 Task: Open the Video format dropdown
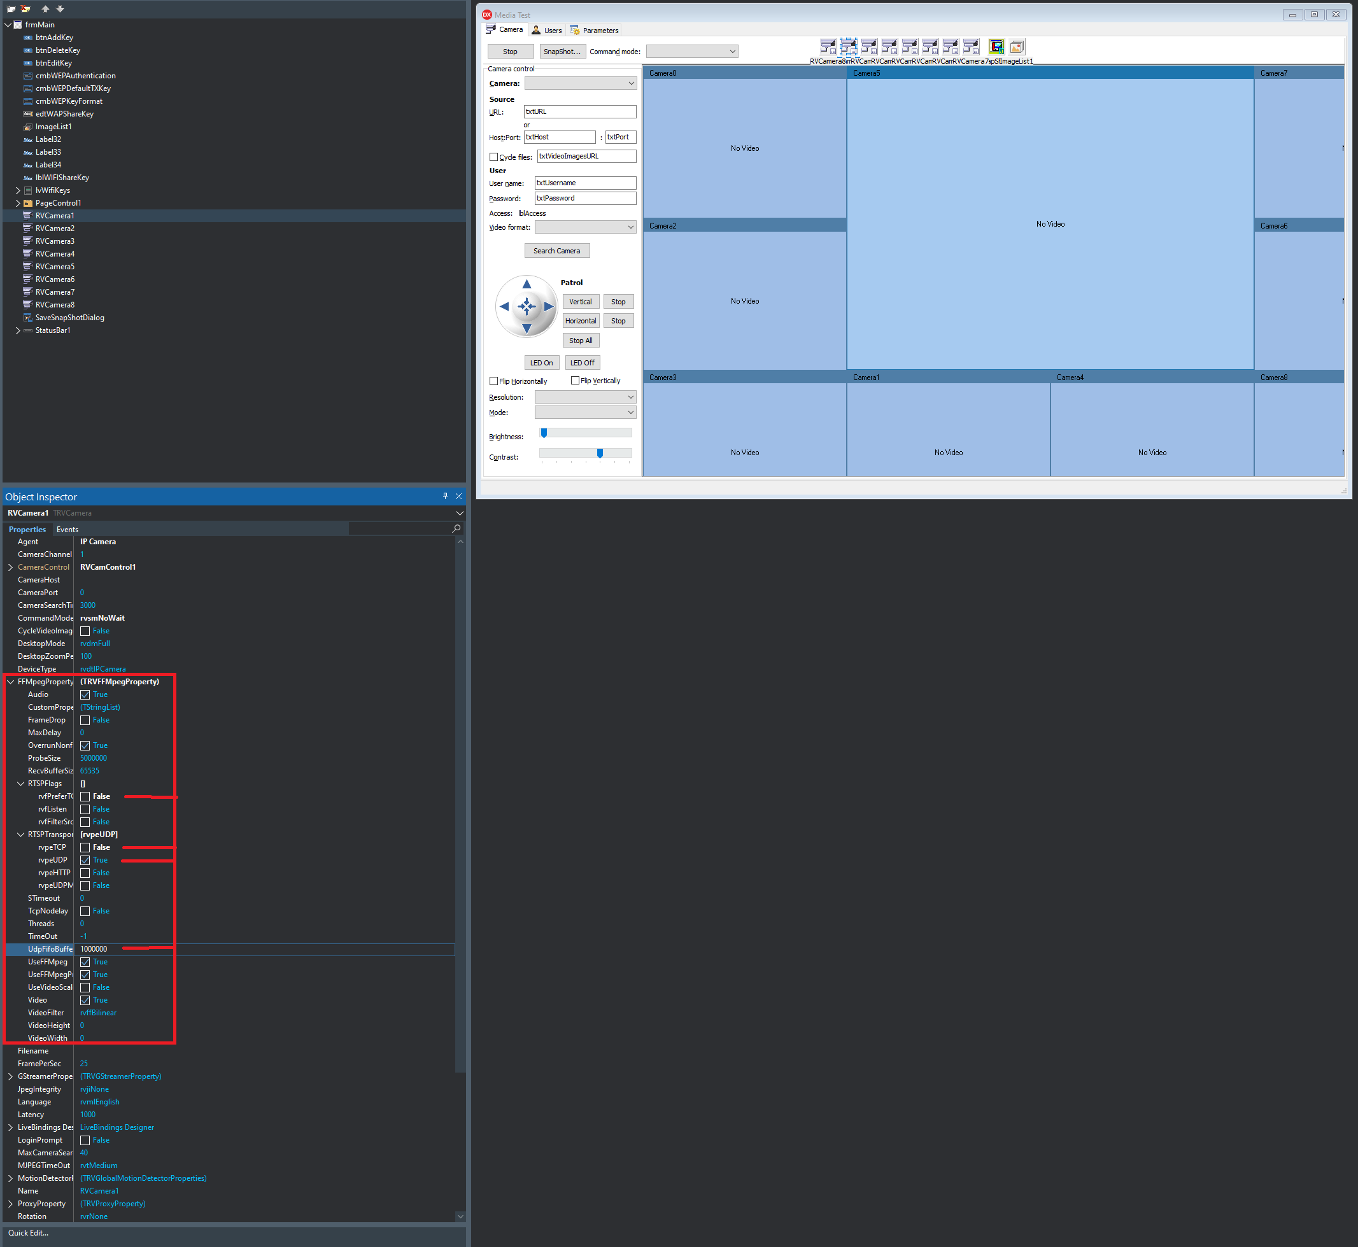[x=584, y=227]
